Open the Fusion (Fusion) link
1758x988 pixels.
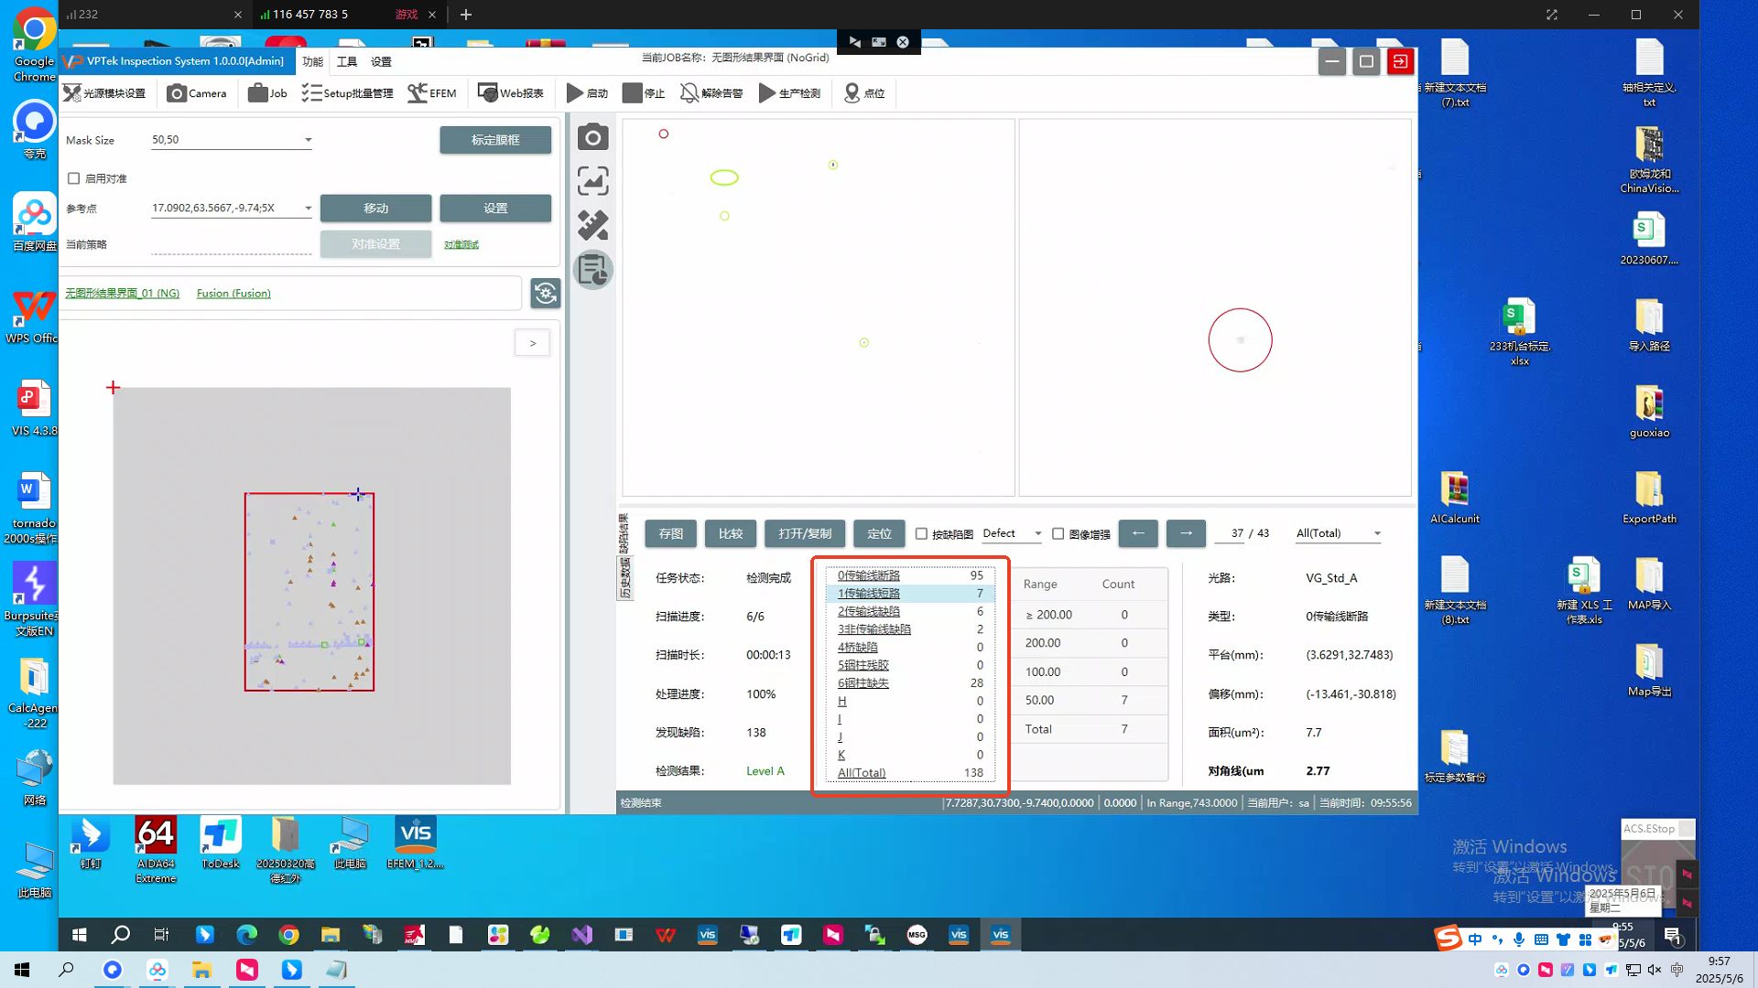coord(233,294)
